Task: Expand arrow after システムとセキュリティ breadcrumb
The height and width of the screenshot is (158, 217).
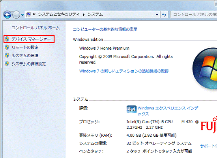Action: (84, 15)
